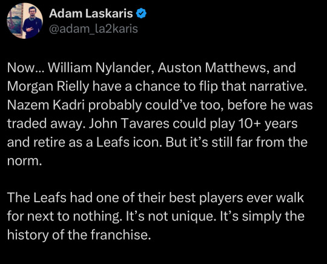Open Adam Laskaris's profile picture
The image size is (327, 264).
click(25, 21)
